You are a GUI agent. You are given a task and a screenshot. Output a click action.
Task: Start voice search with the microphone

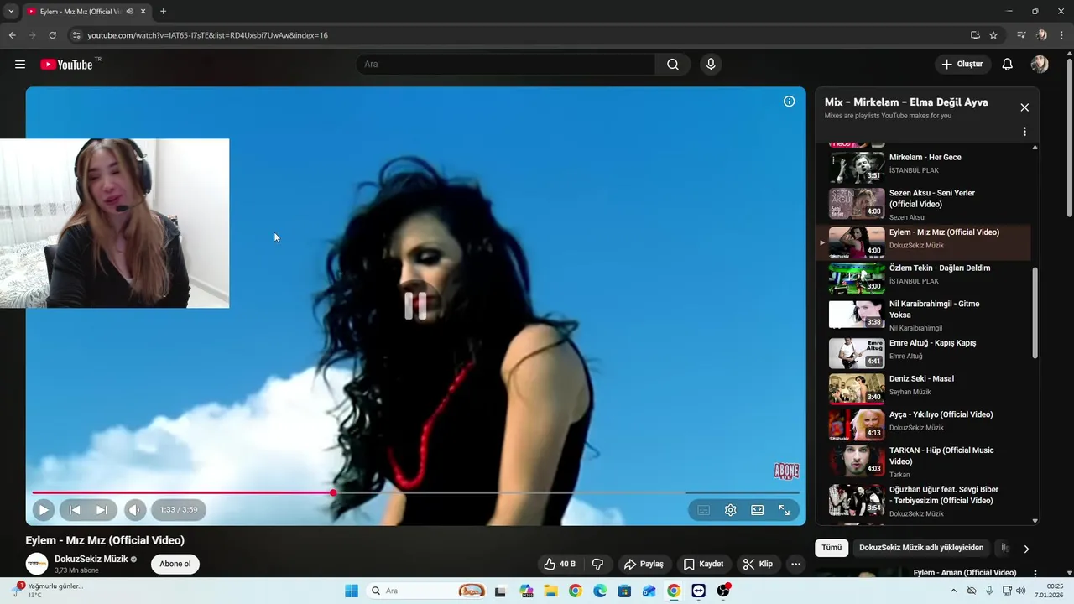click(711, 65)
